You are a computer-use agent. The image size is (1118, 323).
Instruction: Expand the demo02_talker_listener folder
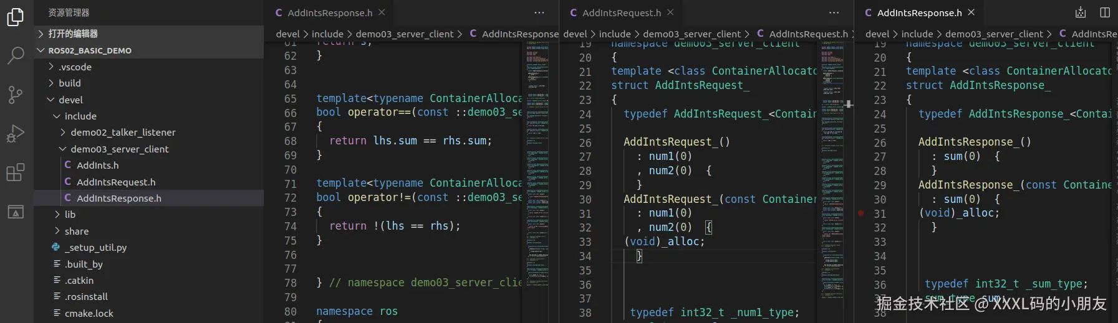click(149, 132)
